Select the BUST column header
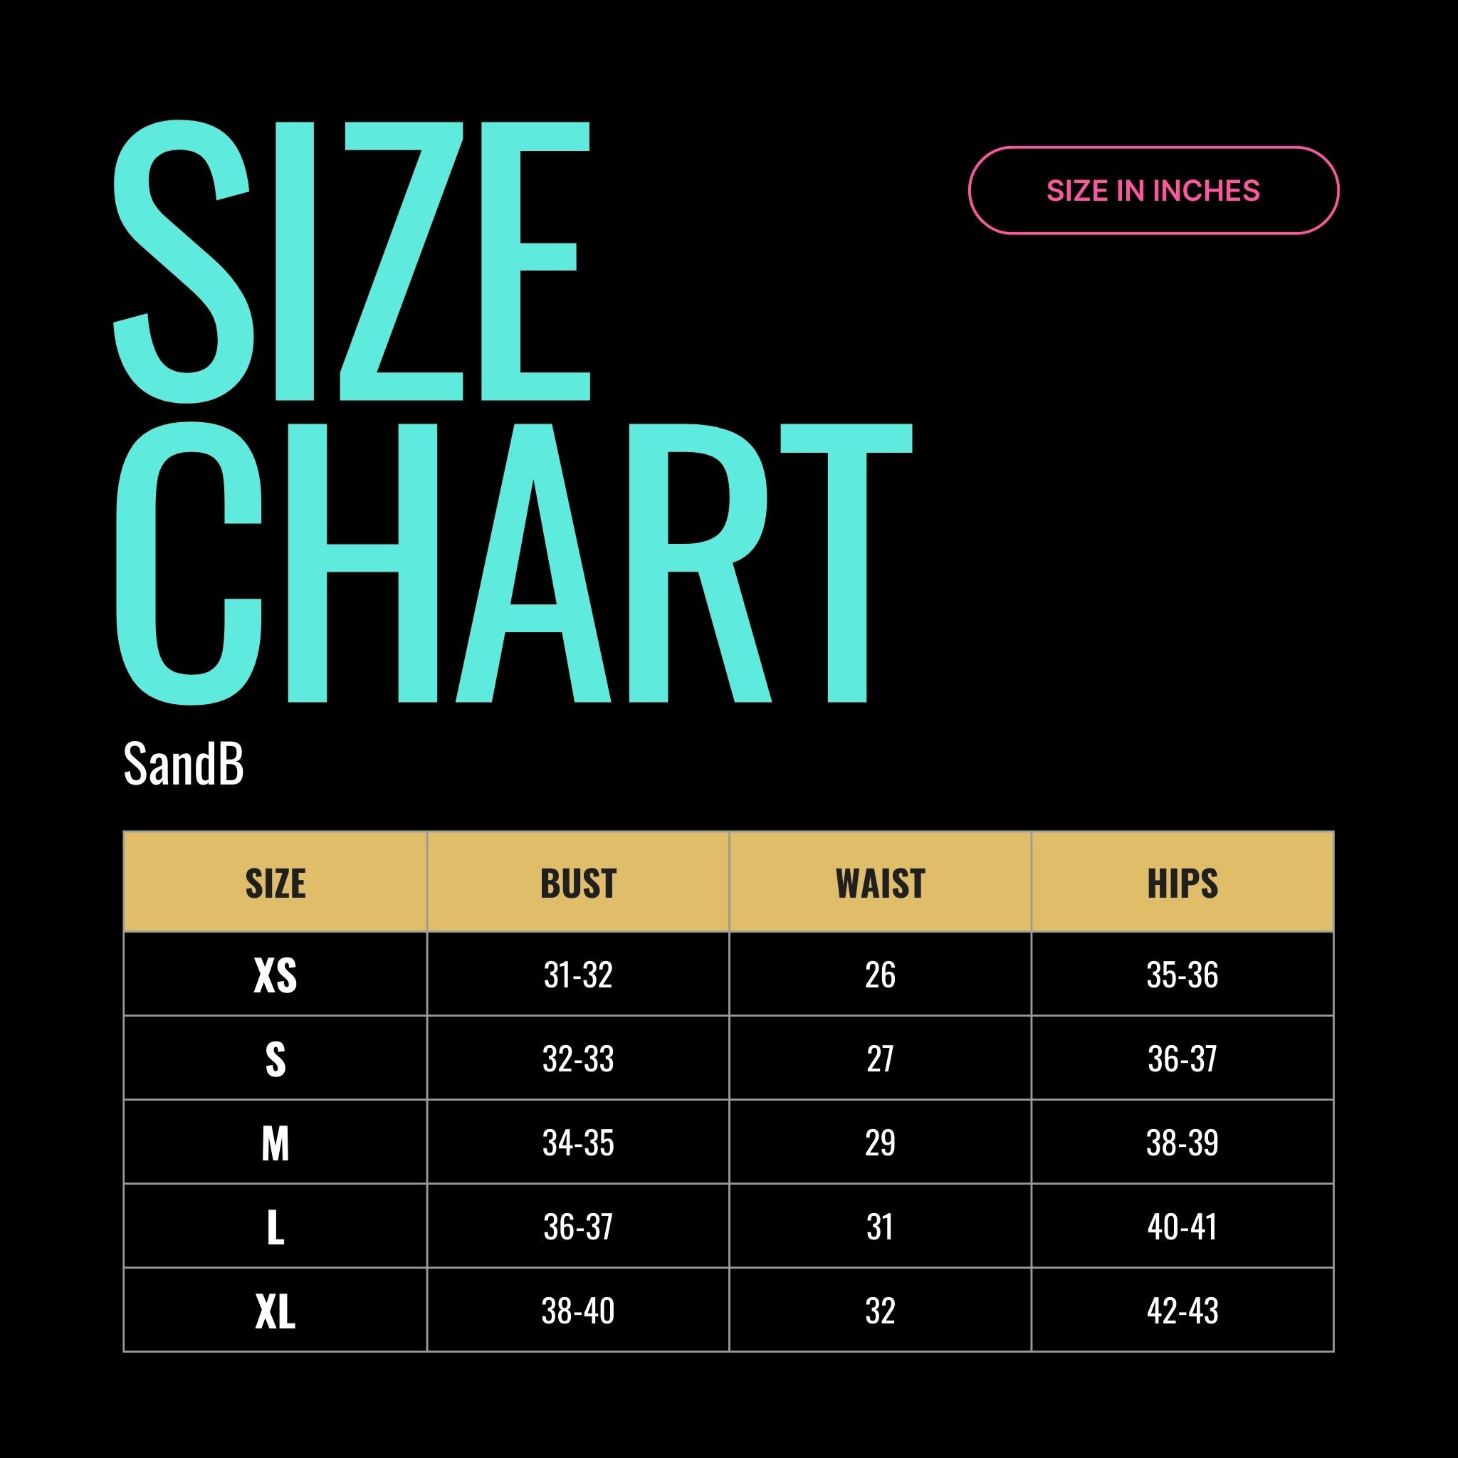Screen dimensions: 1458x1458 point(578,883)
